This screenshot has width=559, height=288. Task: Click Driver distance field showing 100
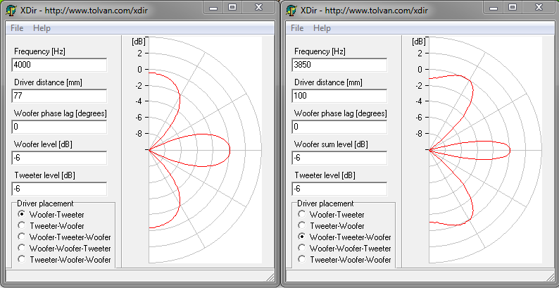(x=339, y=96)
